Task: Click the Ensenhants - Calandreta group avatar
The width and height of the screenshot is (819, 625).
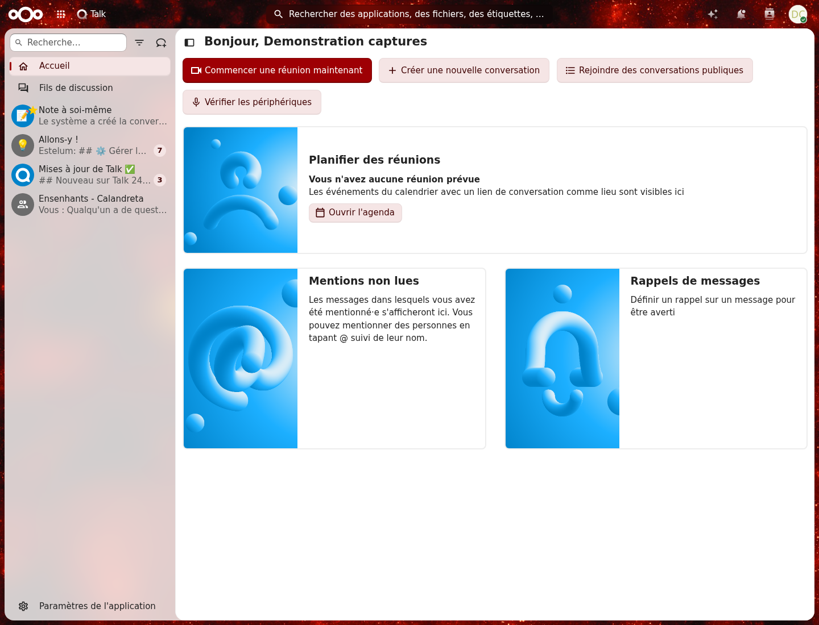Action: [x=23, y=205]
